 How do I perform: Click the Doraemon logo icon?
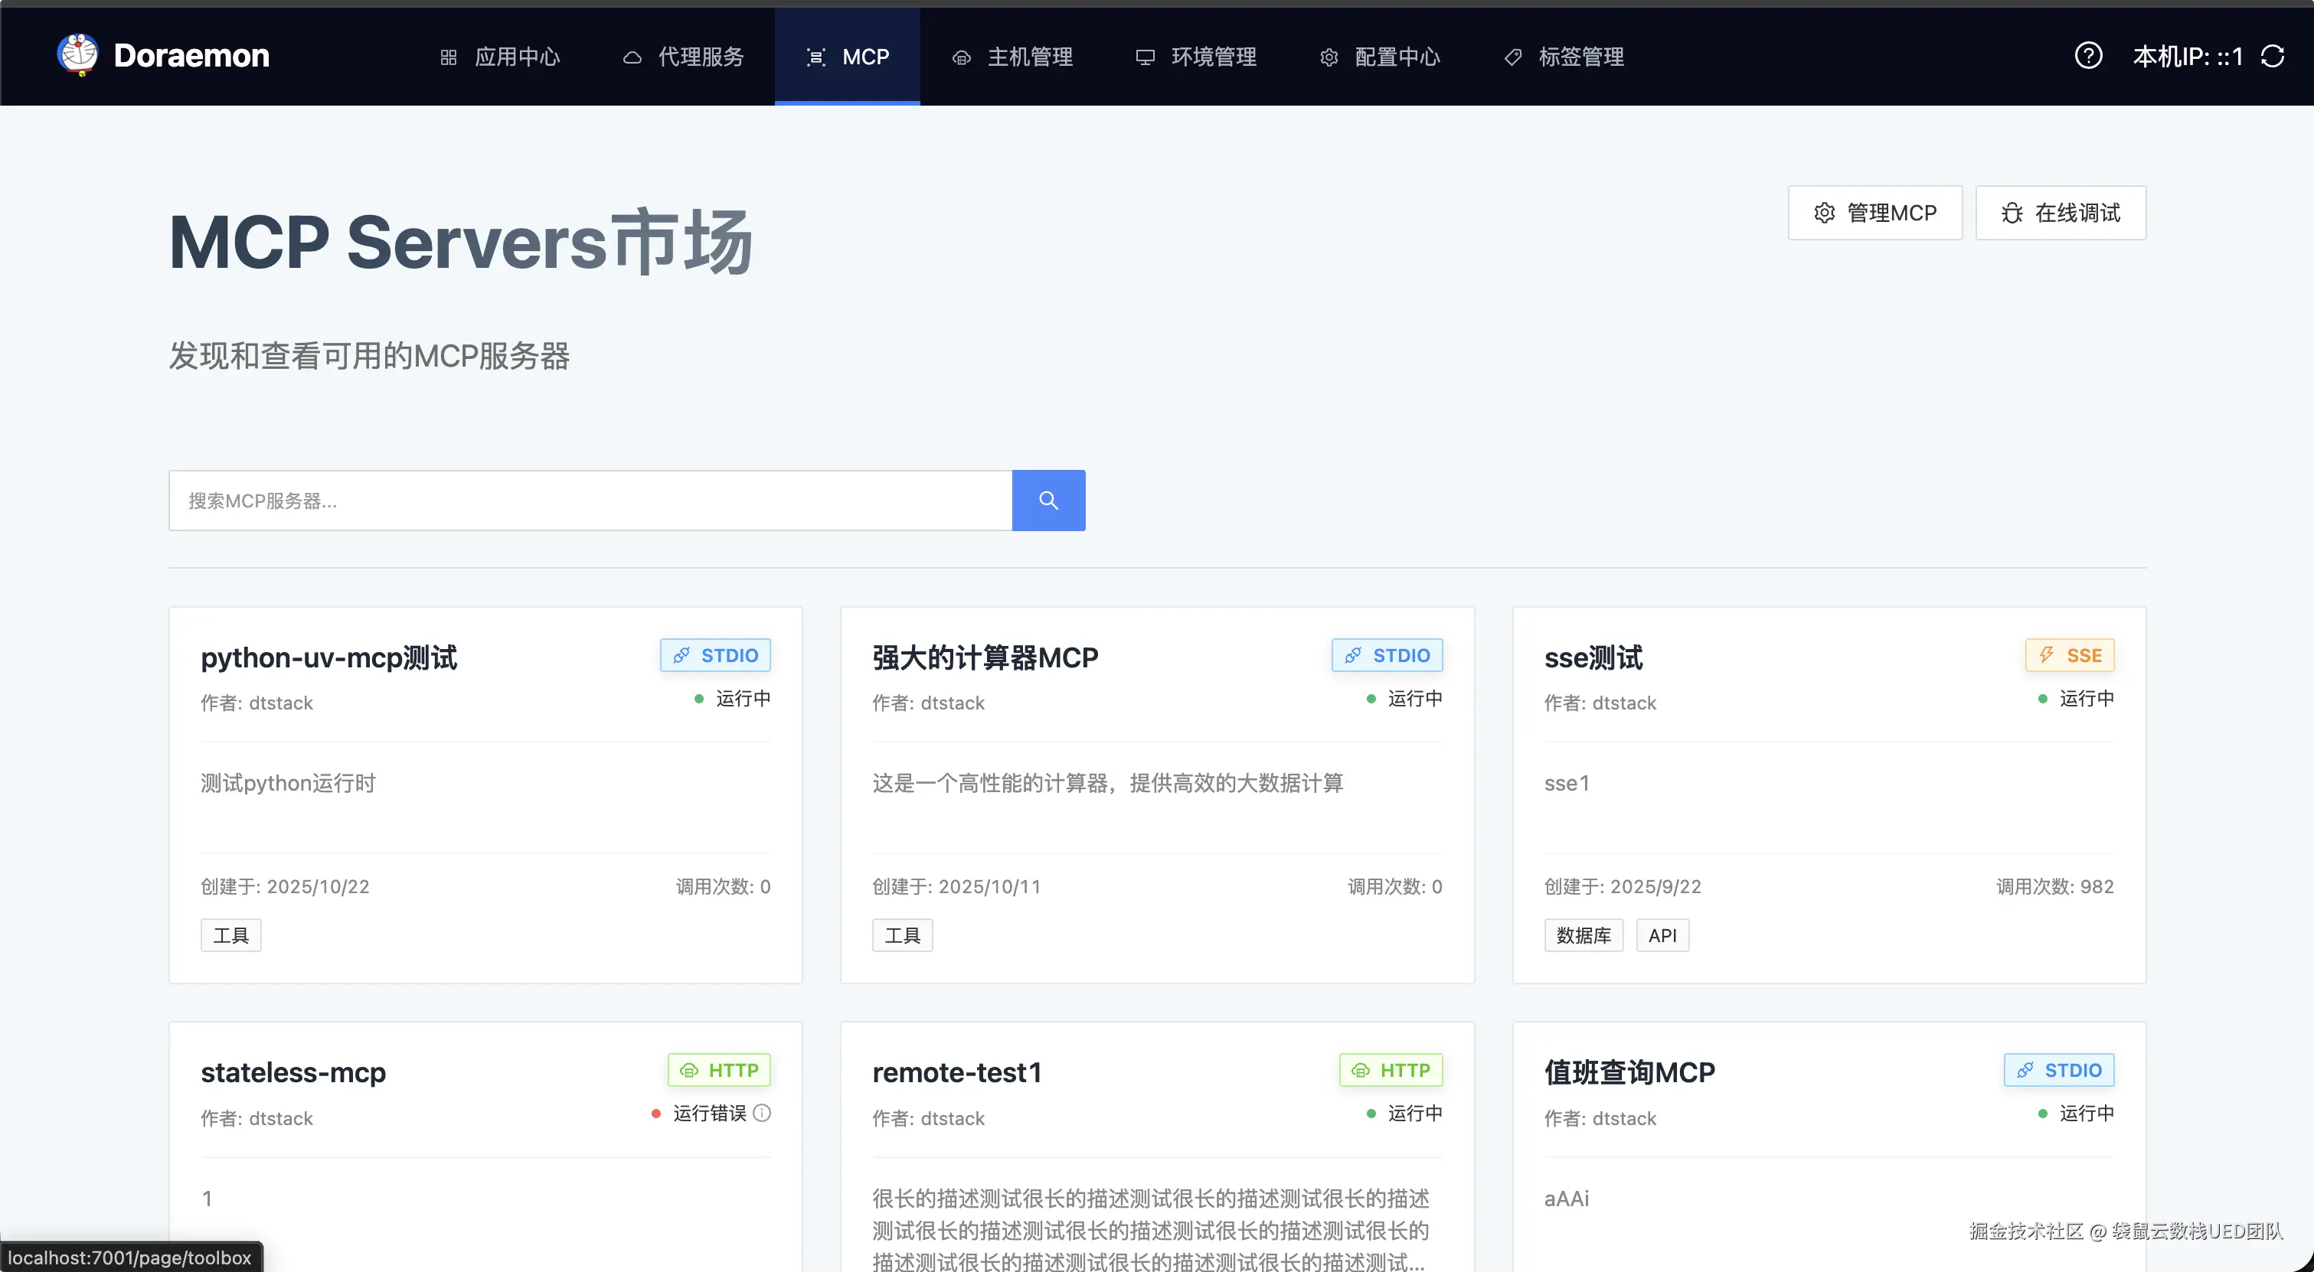point(78,56)
